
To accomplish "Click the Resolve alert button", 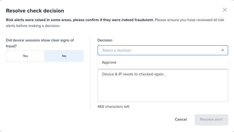I will click(x=211, y=120).
